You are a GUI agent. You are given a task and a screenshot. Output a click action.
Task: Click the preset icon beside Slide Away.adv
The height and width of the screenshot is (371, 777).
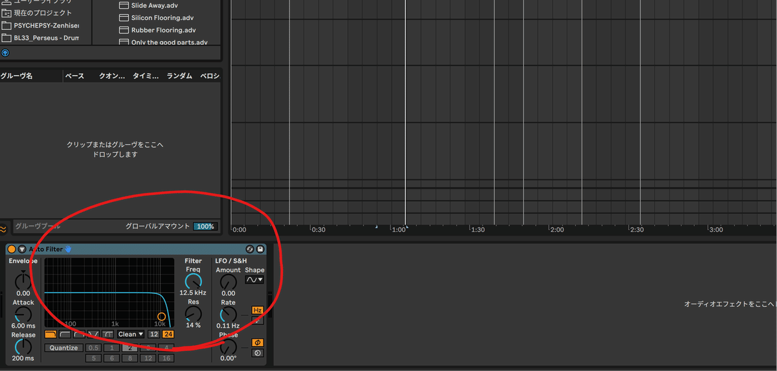click(x=124, y=5)
